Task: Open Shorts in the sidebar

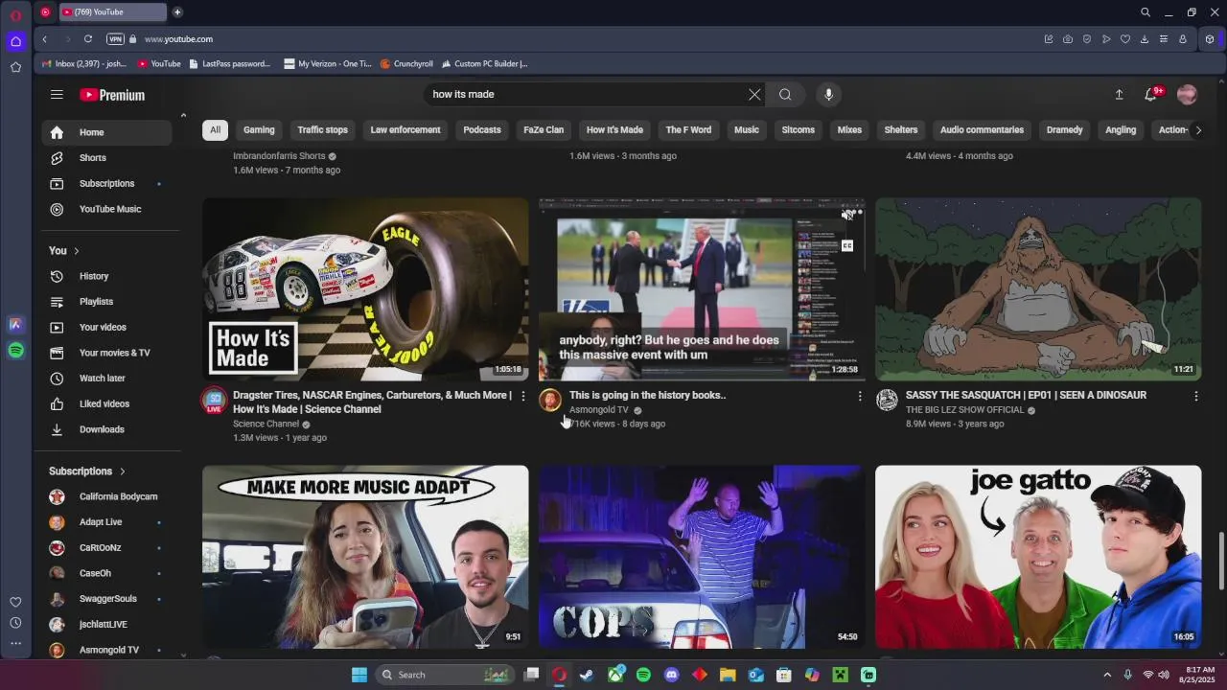Action: (x=106, y=157)
